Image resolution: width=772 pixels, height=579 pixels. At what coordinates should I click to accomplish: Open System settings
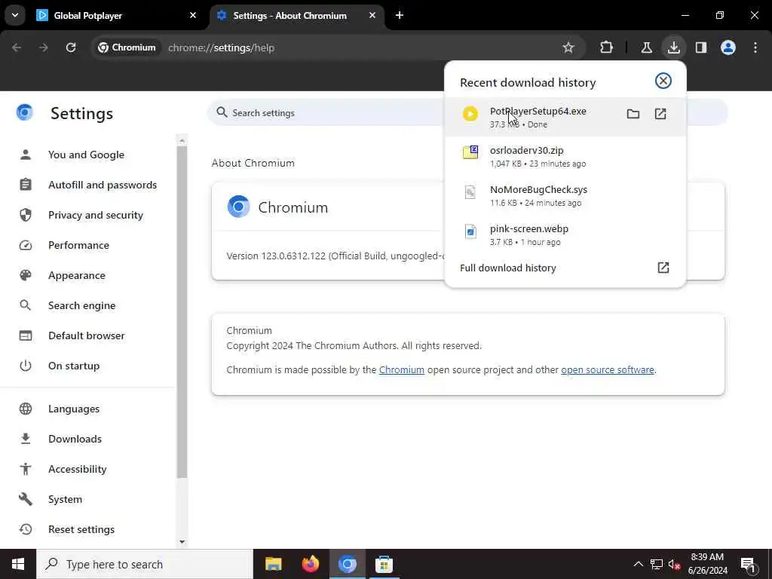click(x=65, y=499)
